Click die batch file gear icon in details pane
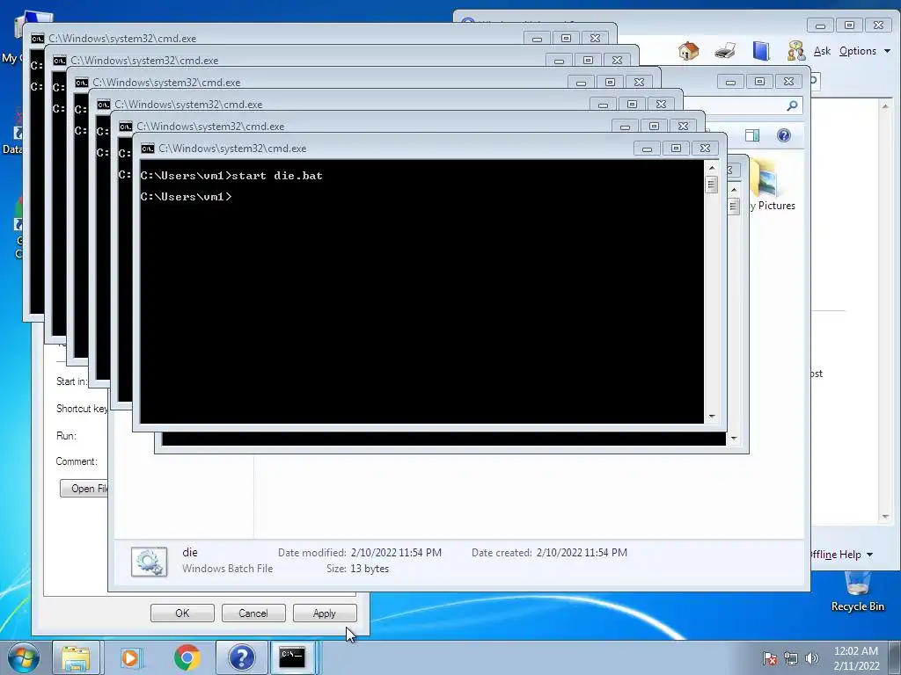Screen dimensions: 901x675 [149, 562]
